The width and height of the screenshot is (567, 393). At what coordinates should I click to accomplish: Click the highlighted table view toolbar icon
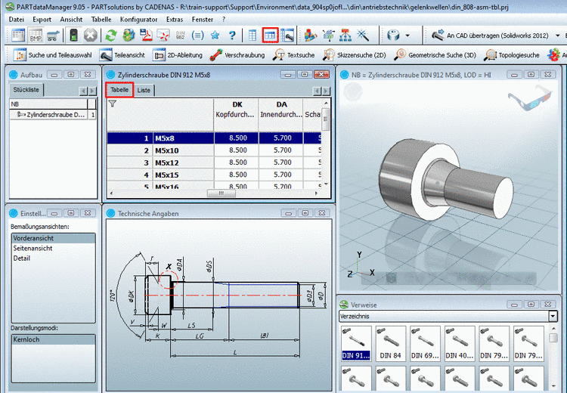(270, 36)
